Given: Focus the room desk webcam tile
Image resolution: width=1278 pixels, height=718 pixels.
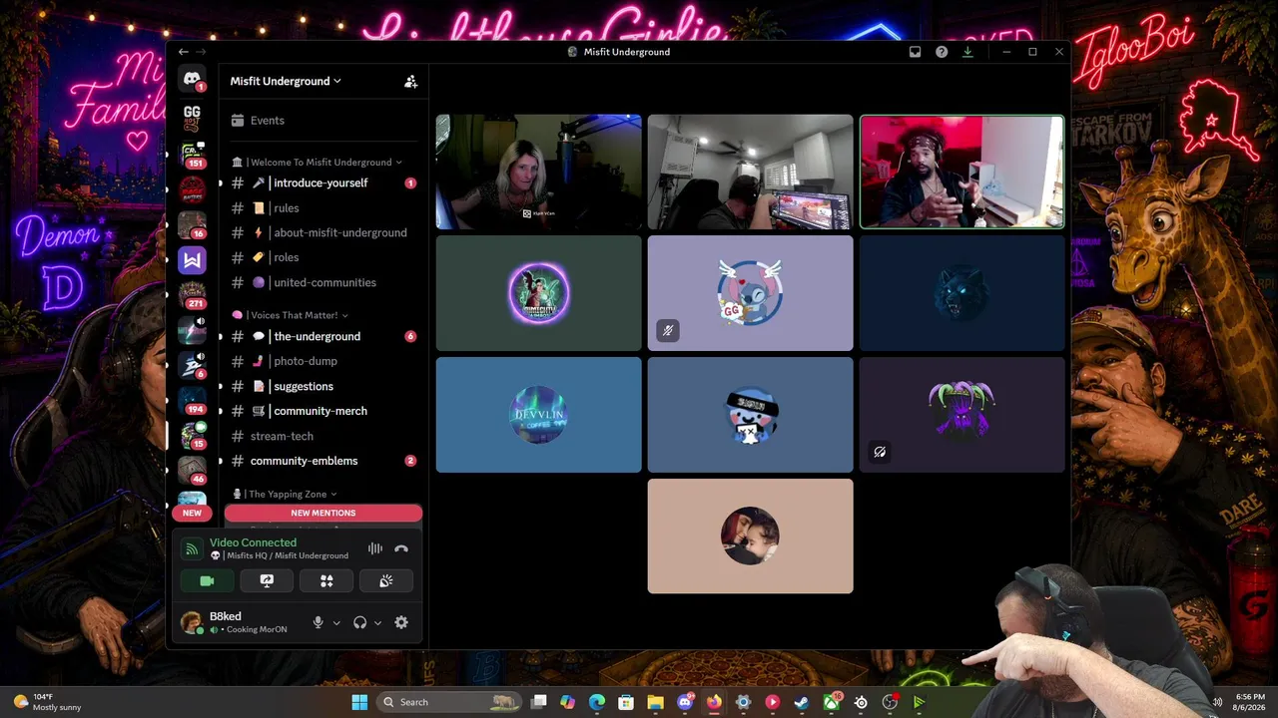Looking at the screenshot, I should [751, 173].
